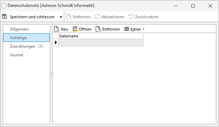219x127 pixels.
Task: Expand the Speichern und schliessen dropdown arrow
Action: coord(61,17)
